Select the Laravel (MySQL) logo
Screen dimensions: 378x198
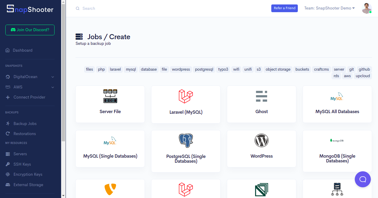tap(186, 96)
